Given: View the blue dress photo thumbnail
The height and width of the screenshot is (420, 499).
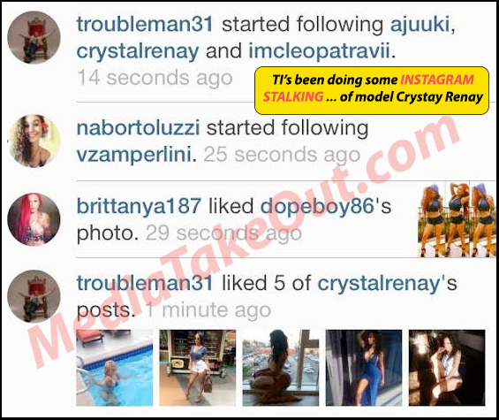Looking at the screenshot, I should pyautogui.click(x=364, y=368).
